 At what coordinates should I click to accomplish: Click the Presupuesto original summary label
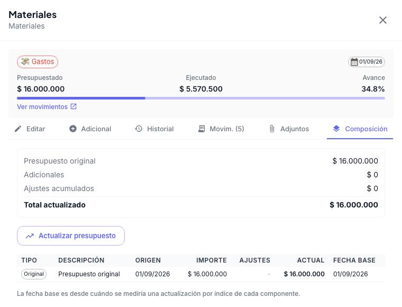[60, 161]
